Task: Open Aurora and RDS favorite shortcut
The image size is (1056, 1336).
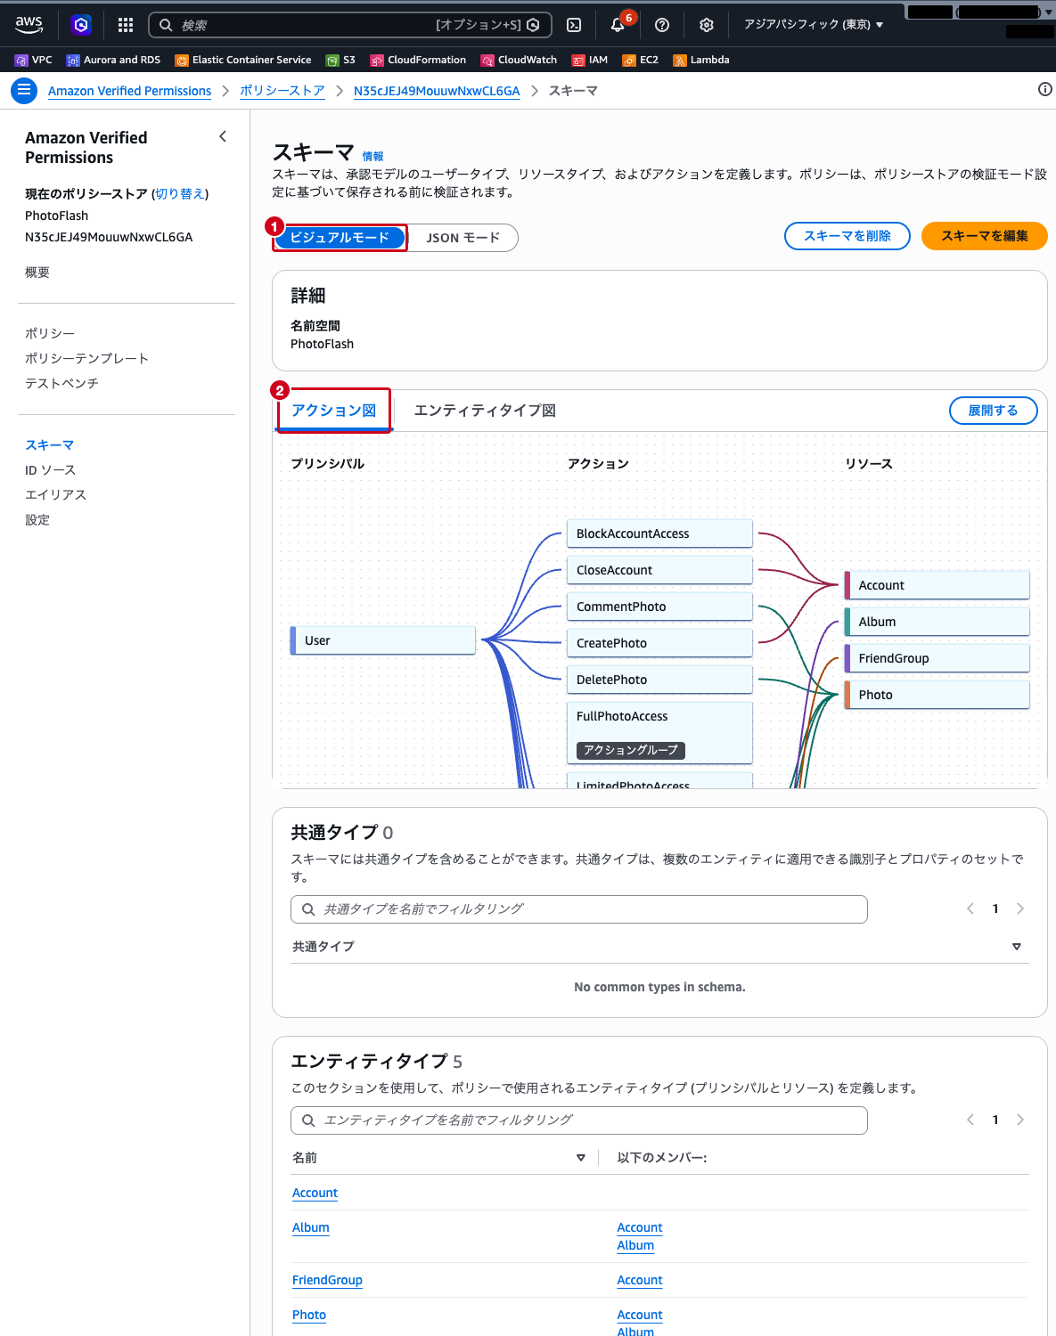Action: [x=113, y=60]
